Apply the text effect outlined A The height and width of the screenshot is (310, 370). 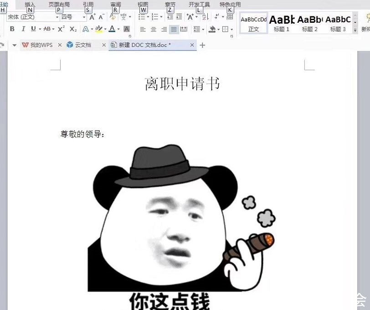[86, 29]
